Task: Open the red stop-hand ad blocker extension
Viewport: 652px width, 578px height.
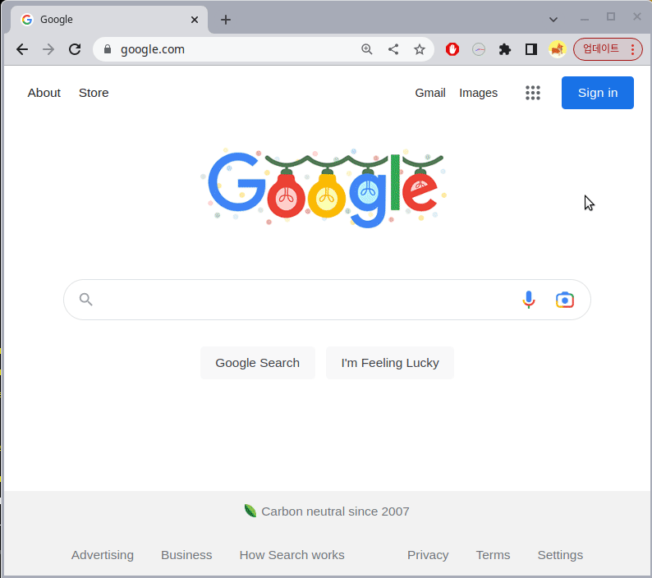Action: point(452,49)
